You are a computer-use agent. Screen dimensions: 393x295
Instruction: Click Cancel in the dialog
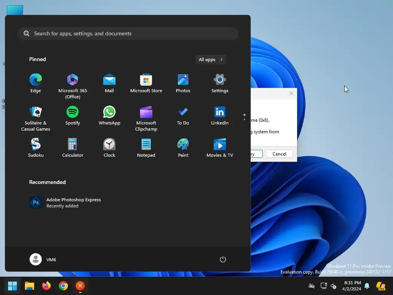point(279,154)
